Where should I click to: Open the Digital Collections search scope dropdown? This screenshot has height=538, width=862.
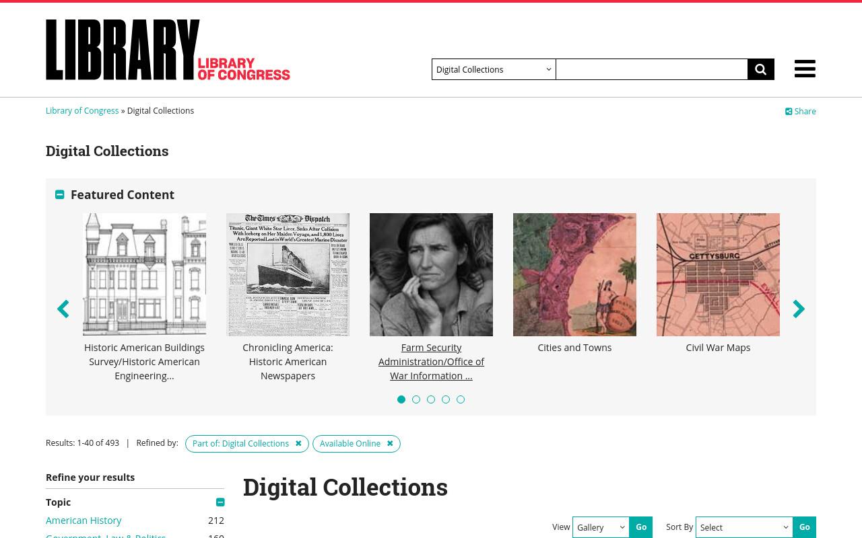click(494, 69)
